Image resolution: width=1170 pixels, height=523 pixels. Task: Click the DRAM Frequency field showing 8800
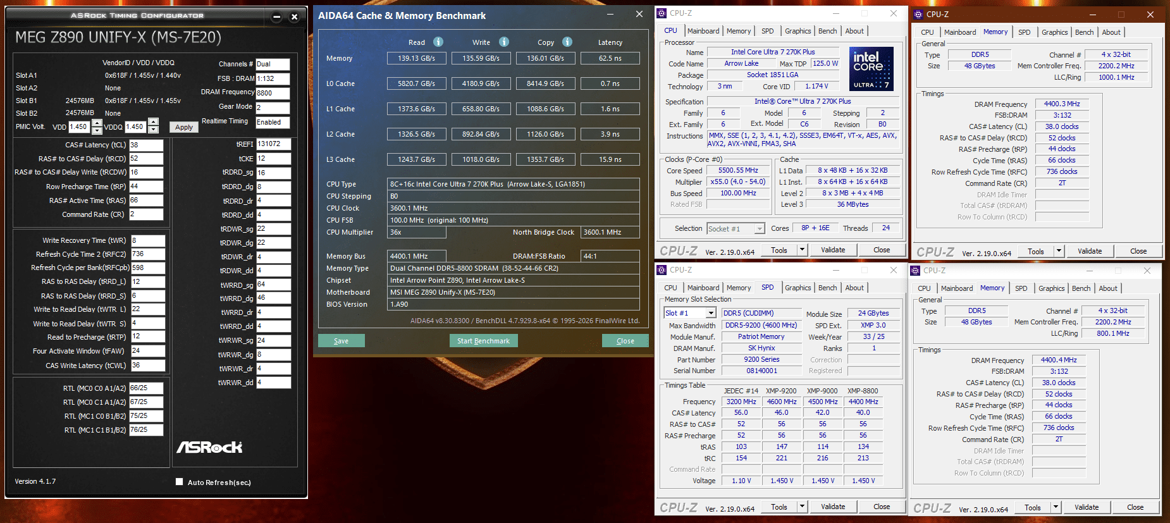pyautogui.click(x=273, y=93)
